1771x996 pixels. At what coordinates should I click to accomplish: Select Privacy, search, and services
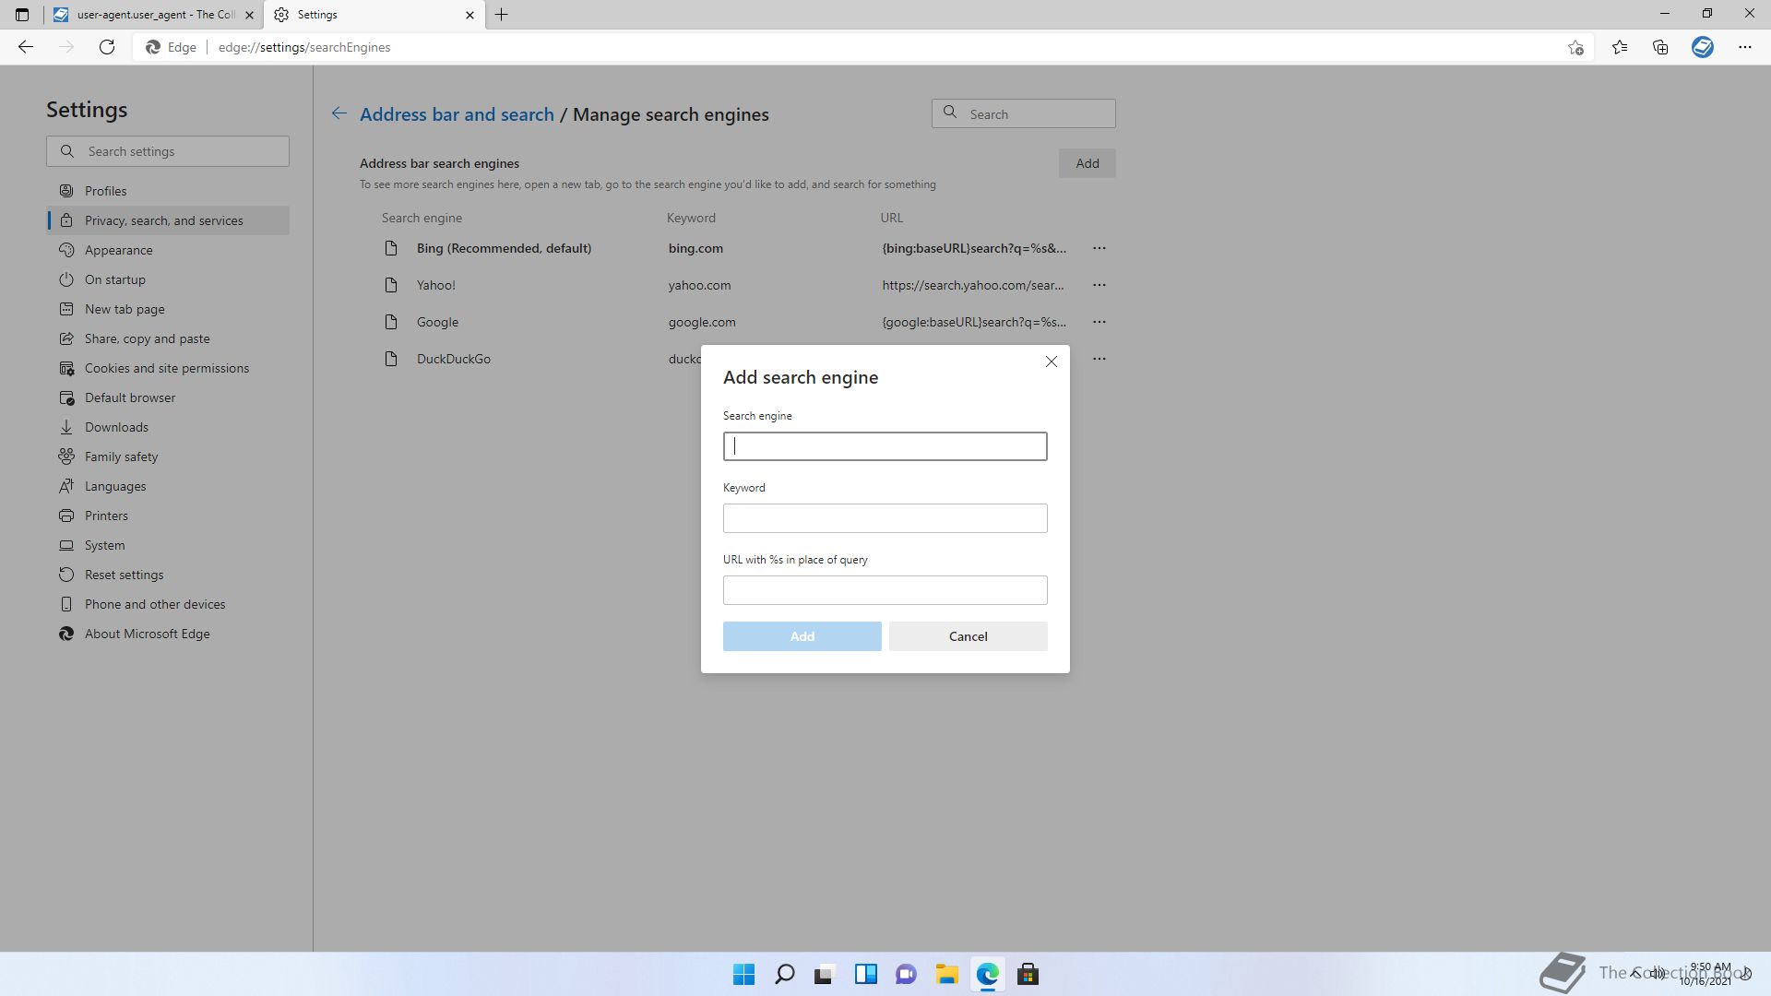[168, 220]
